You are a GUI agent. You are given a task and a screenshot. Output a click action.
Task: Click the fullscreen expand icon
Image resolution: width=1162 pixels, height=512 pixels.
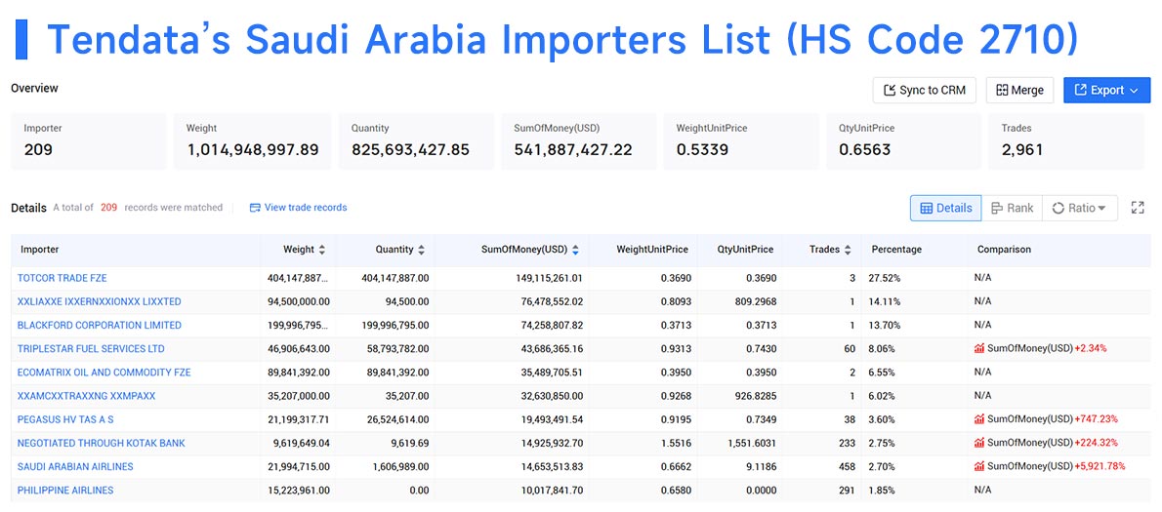1138,208
